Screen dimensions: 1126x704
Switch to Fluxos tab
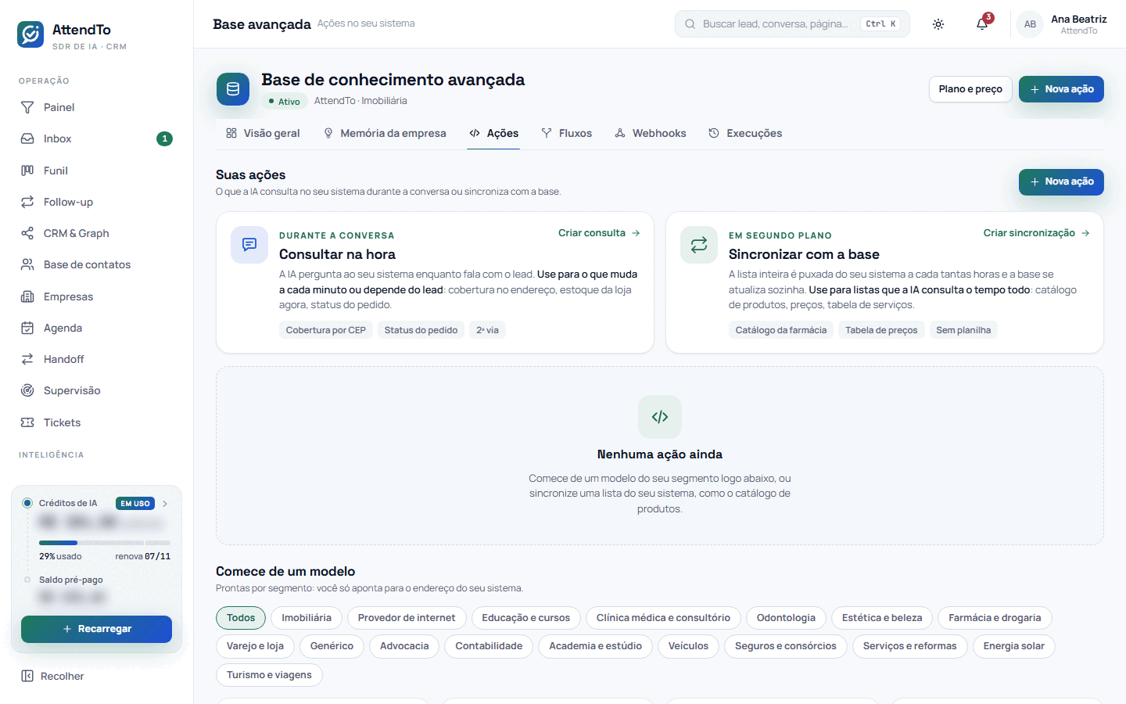(567, 133)
